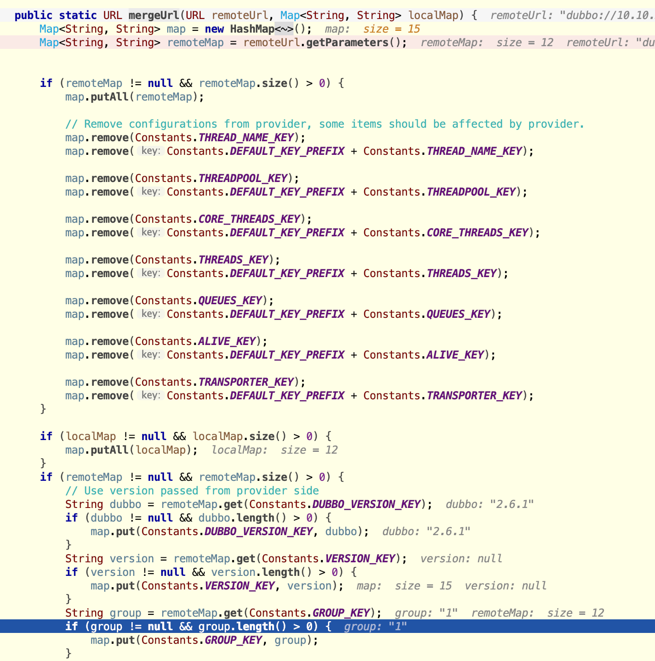Click the standalone CORE_THREADS_KEY constant

[x=250, y=219]
